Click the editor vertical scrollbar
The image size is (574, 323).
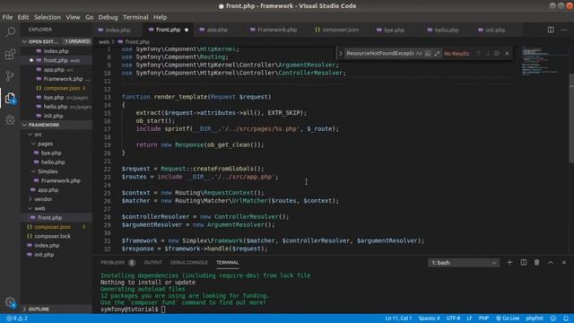pyautogui.click(x=571, y=118)
